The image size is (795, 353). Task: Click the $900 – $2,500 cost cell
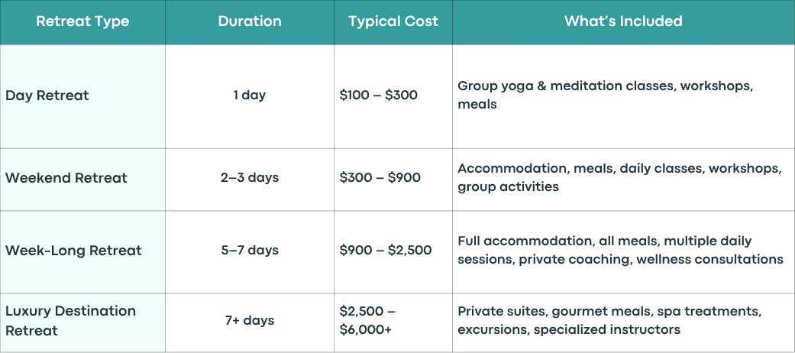tap(386, 251)
